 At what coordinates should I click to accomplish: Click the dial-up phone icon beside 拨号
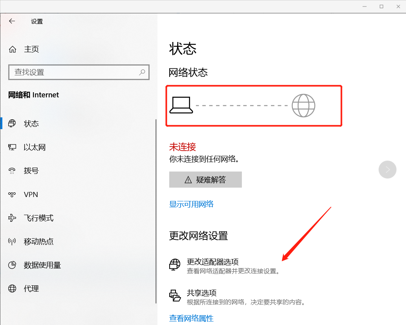12,171
